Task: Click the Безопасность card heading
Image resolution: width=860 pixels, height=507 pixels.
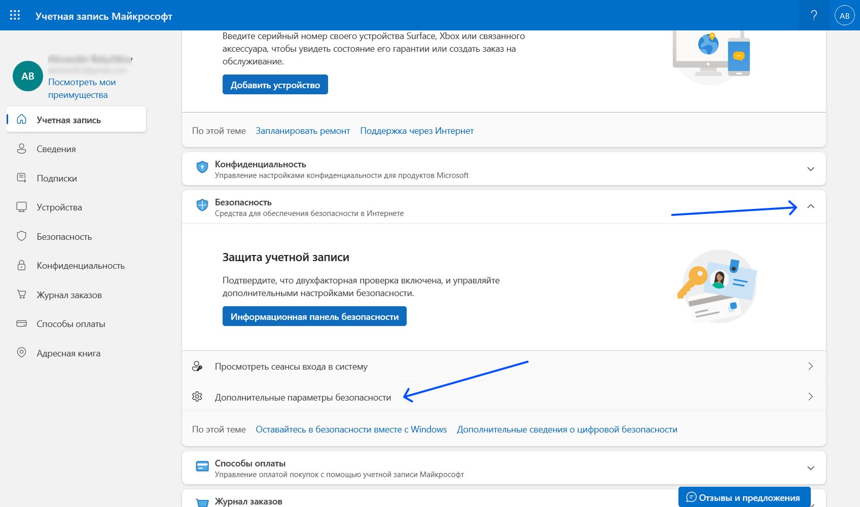Action: pos(243,202)
